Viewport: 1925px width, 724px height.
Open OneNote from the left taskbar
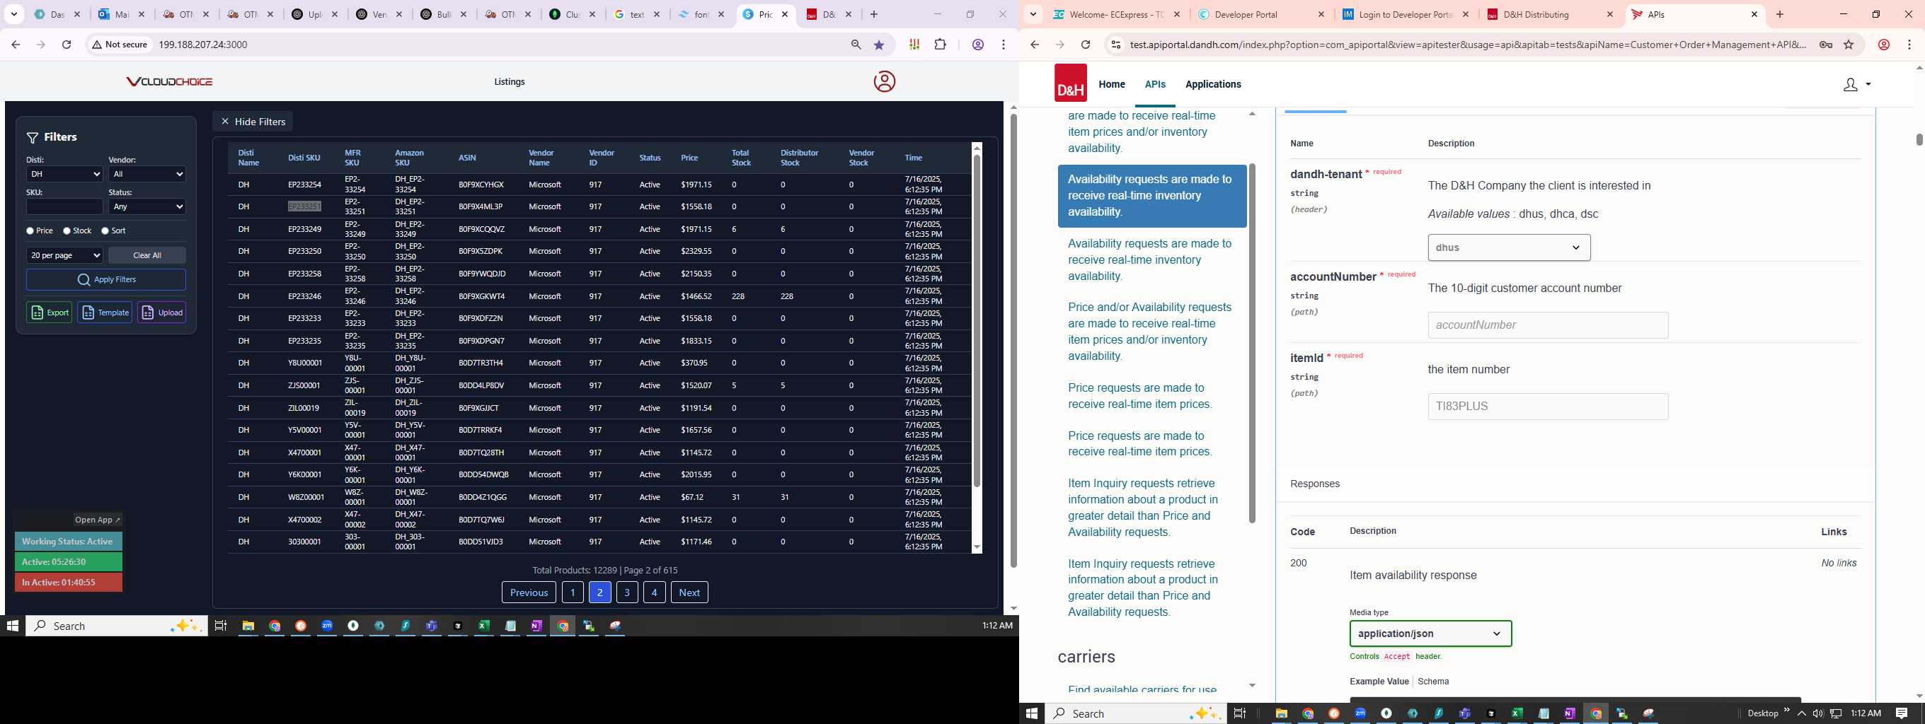(536, 626)
